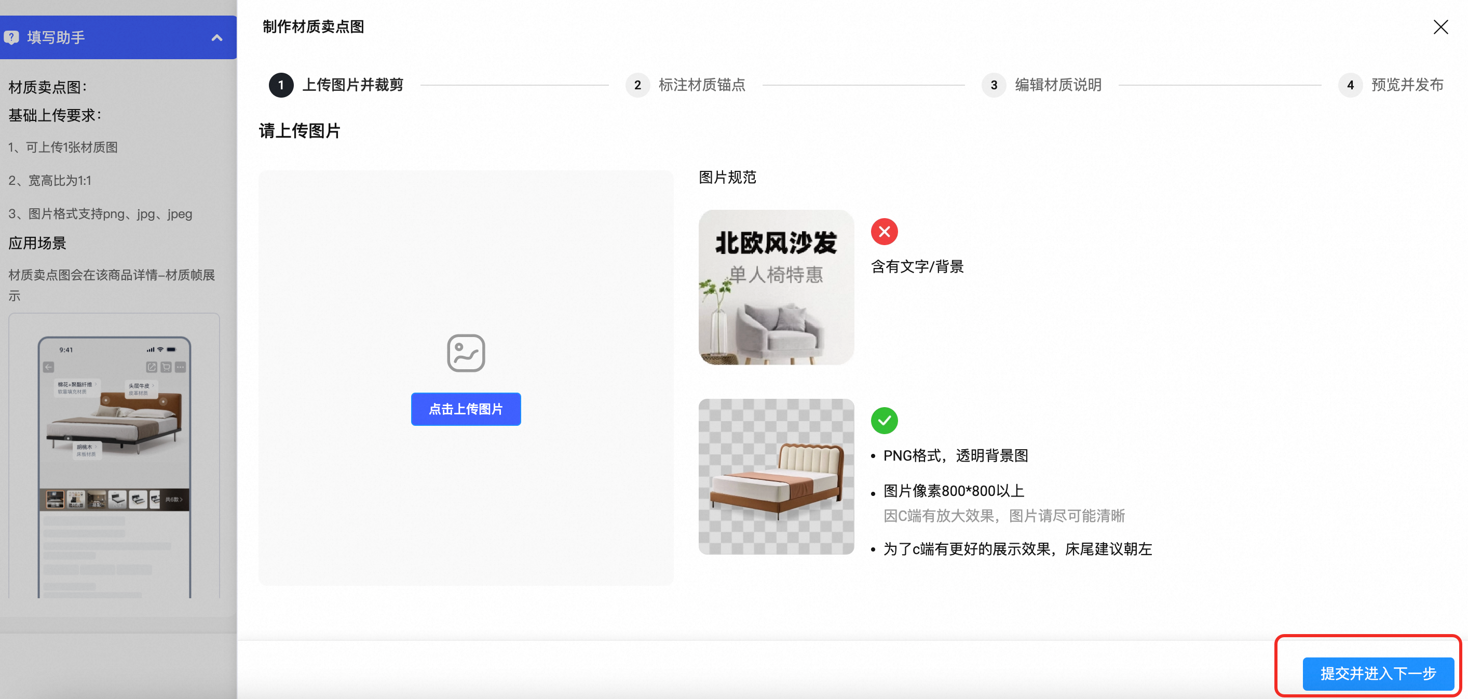Click the phone mockup preview in 填写助手
The height and width of the screenshot is (699, 1468).
coord(114,466)
